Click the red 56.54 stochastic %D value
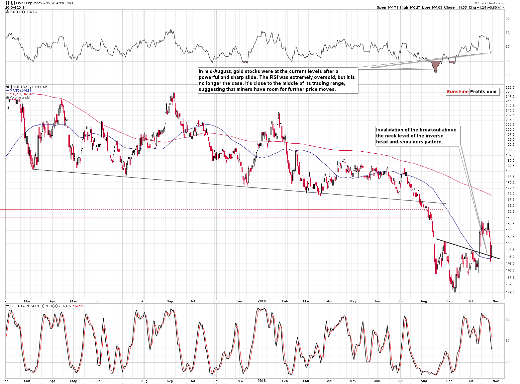Viewport: 520px width, 384px height. click(x=78, y=306)
